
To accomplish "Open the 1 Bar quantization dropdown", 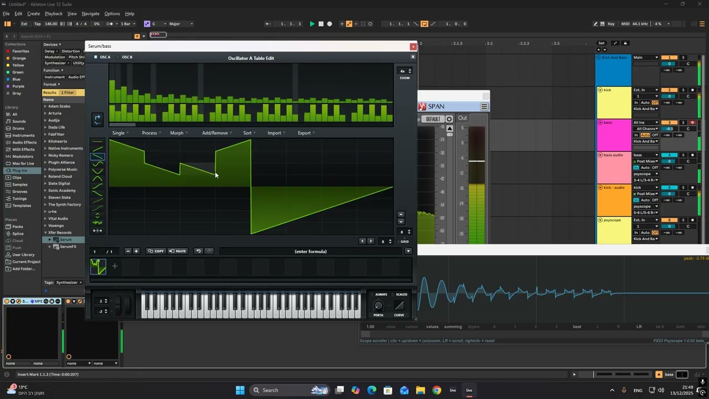I will point(127,24).
